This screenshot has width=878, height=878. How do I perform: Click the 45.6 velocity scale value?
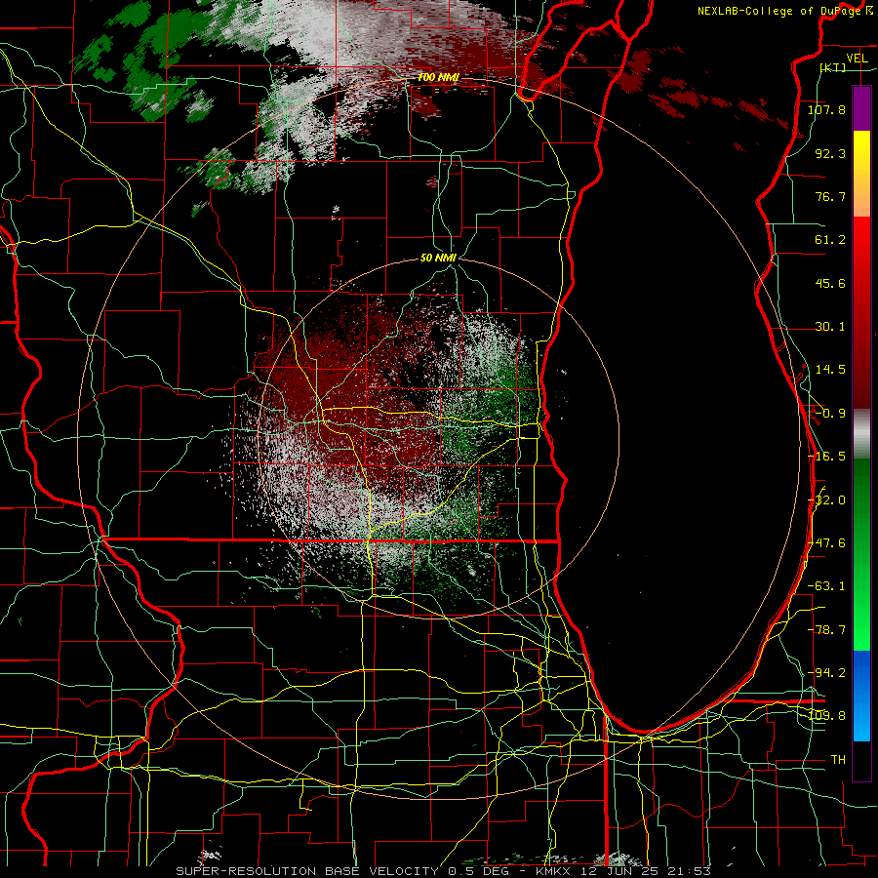830,283
